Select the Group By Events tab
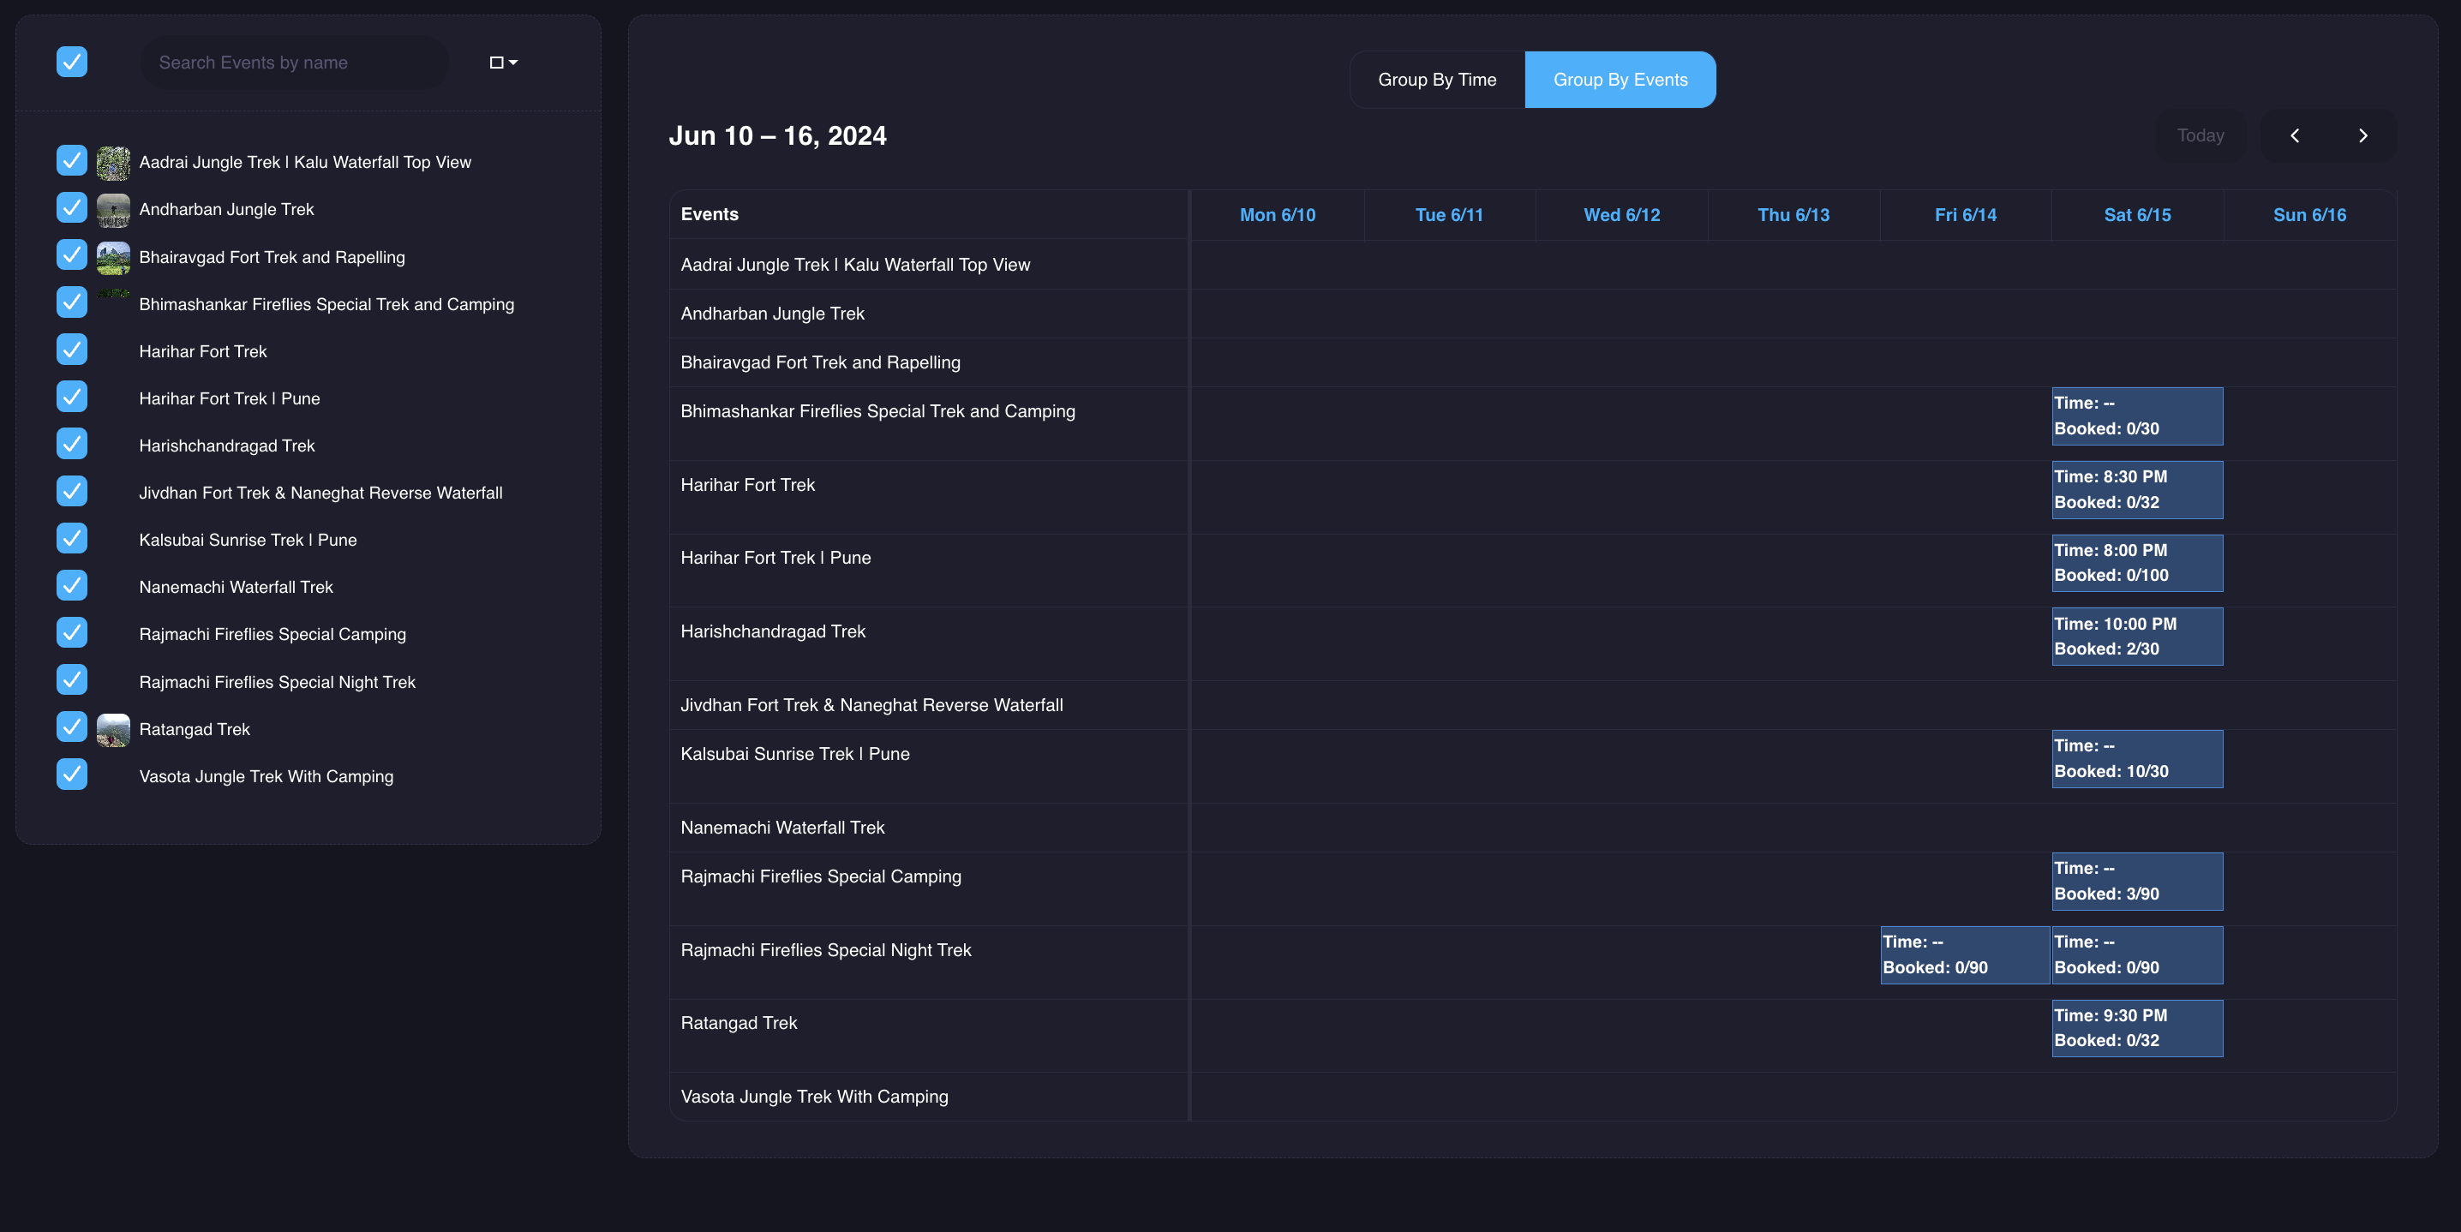Image resolution: width=2461 pixels, height=1232 pixels. [x=1620, y=80]
